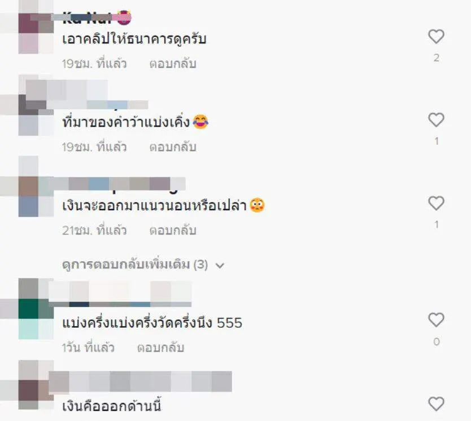Reply to the 21-hour-old comment
The height and width of the screenshot is (421, 471).
click(173, 230)
